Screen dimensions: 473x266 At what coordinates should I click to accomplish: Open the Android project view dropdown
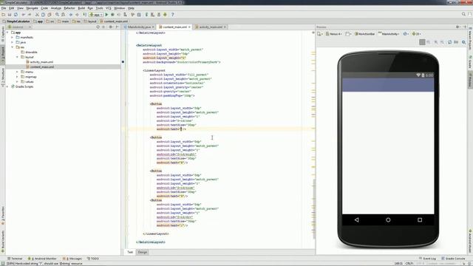[20, 27]
